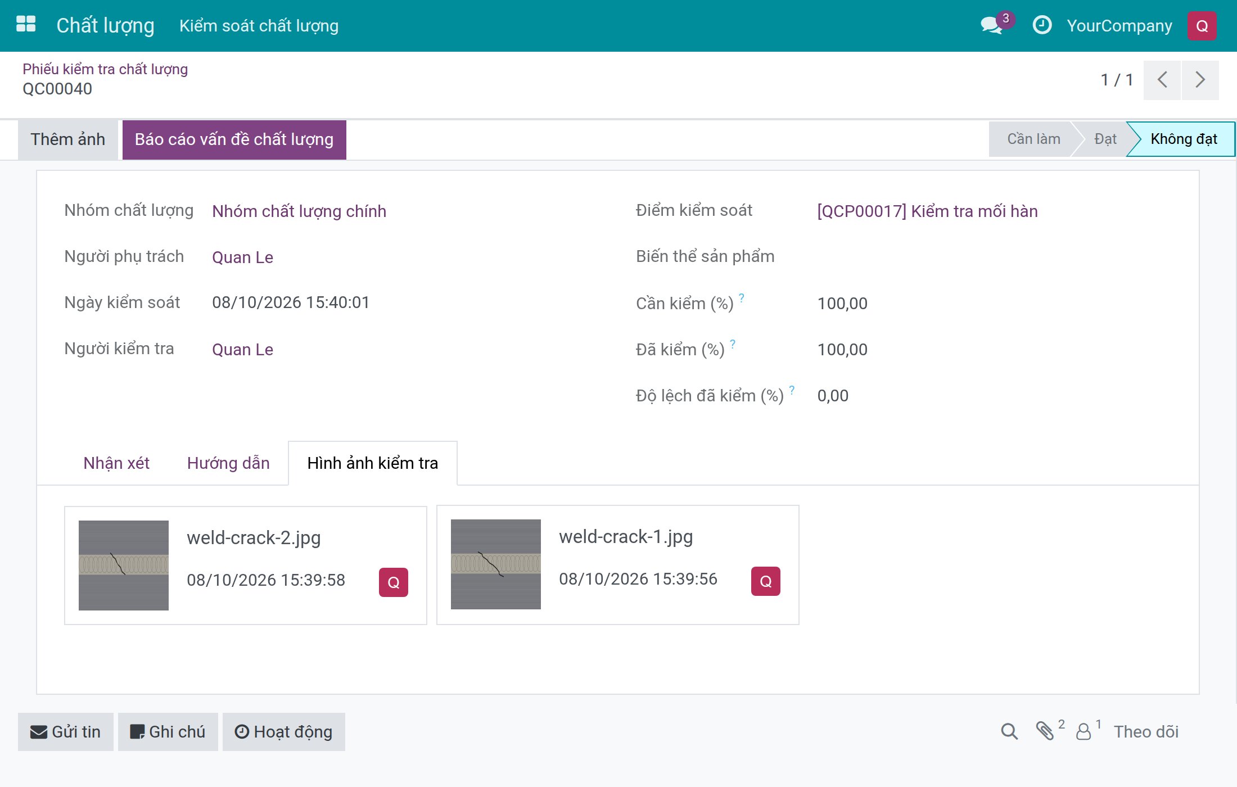Open the Kiểm soát chất lượng menu

(259, 26)
